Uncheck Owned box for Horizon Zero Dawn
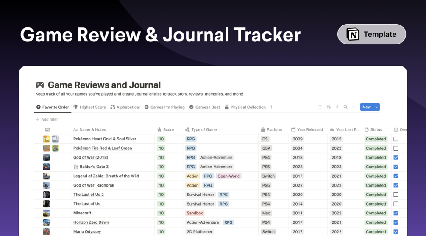The width and height of the screenshot is (426, 236). coord(396,222)
